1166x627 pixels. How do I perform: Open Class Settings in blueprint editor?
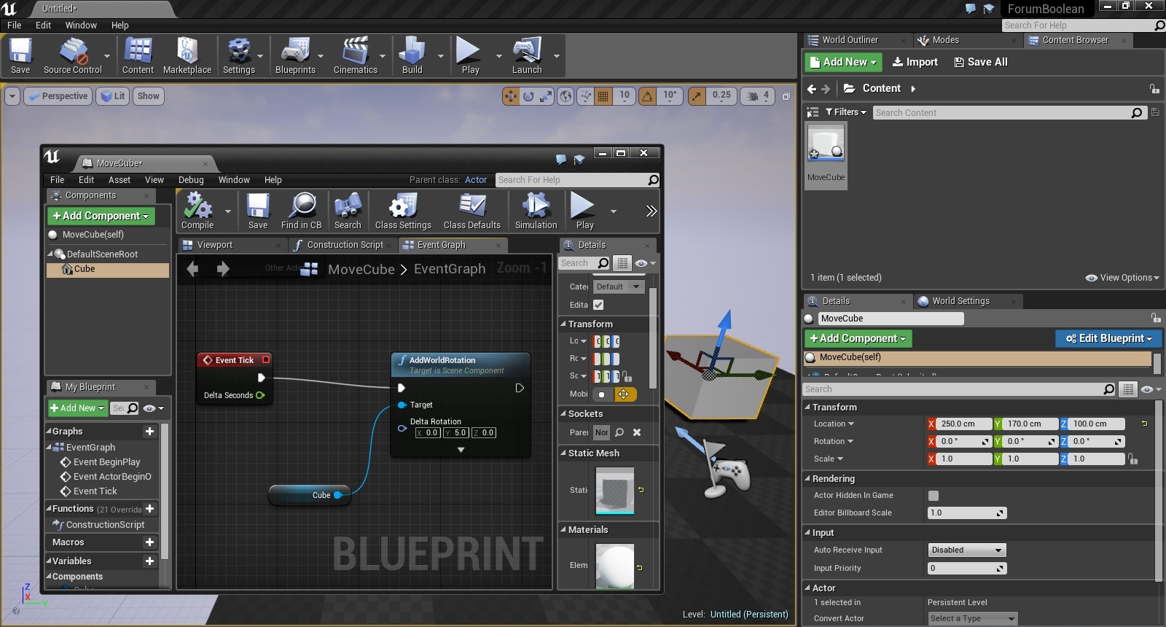pyautogui.click(x=402, y=209)
